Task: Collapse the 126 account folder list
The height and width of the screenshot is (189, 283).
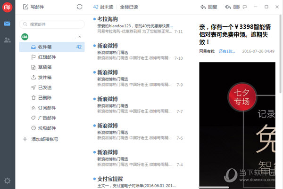Action: pos(80,37)
